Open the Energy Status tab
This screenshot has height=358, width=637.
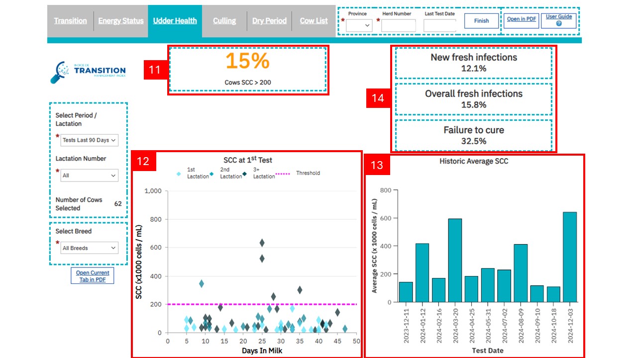[121, 21]
